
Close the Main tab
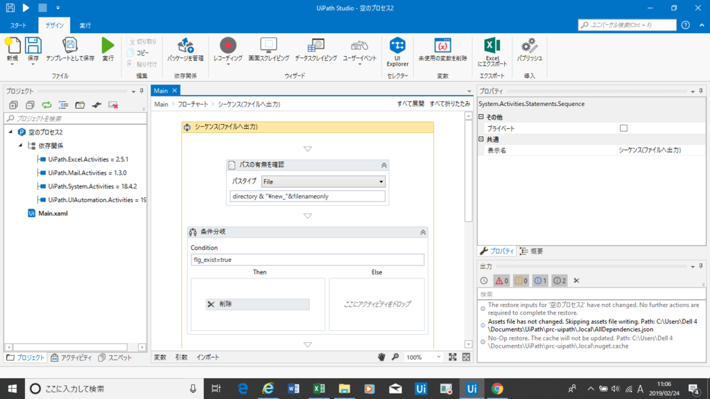[174, 91]
